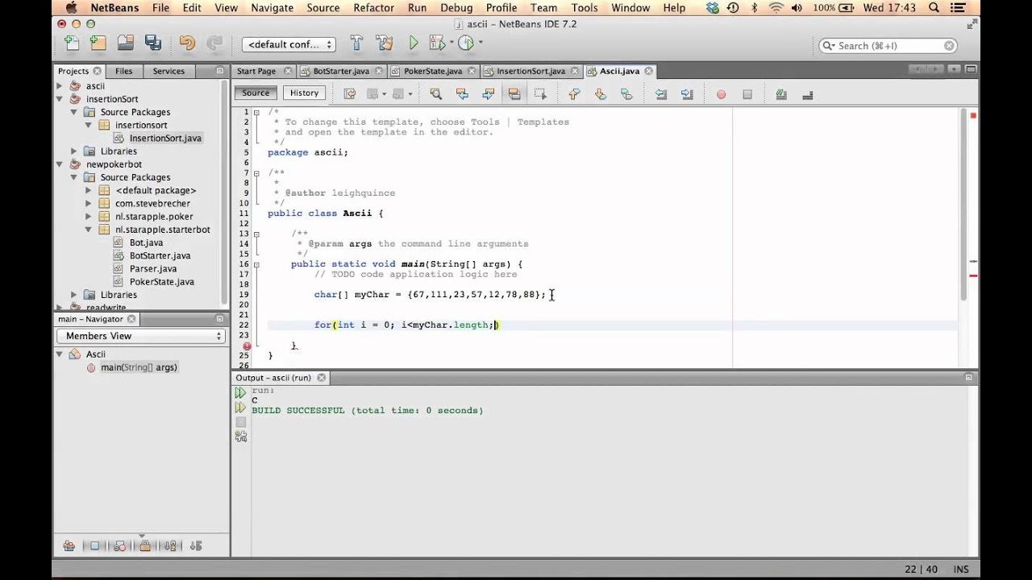1032x580 pixels.
Task: Click the History view button
Action: coord(304,93)
